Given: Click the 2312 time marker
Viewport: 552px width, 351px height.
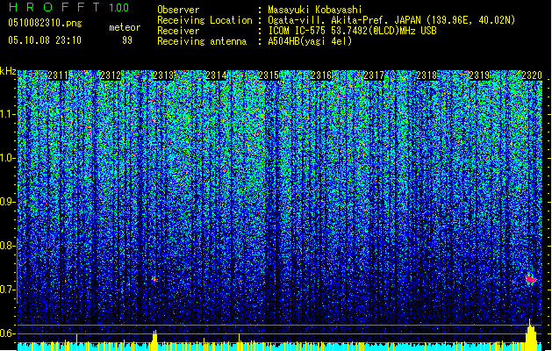Looking at the screenshot, I should click(111, 75).
